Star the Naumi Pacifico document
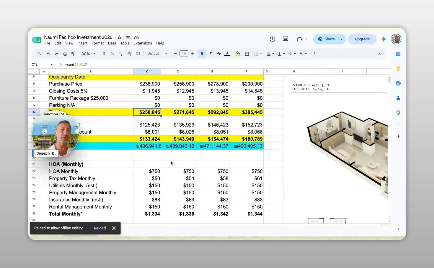 point(120,37)
